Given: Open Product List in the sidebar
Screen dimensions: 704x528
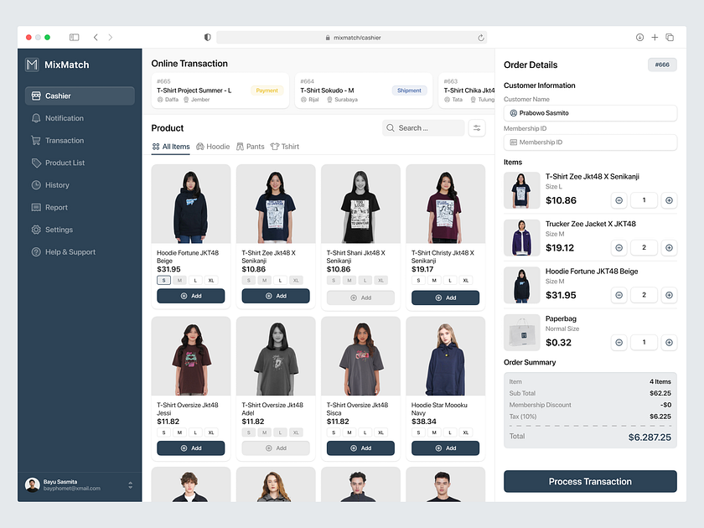Looking at the screenshot, I should tap(80, 163).
